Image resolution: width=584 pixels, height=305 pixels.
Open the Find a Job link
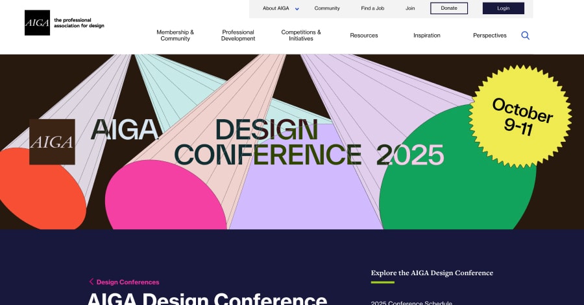(372, 8)
